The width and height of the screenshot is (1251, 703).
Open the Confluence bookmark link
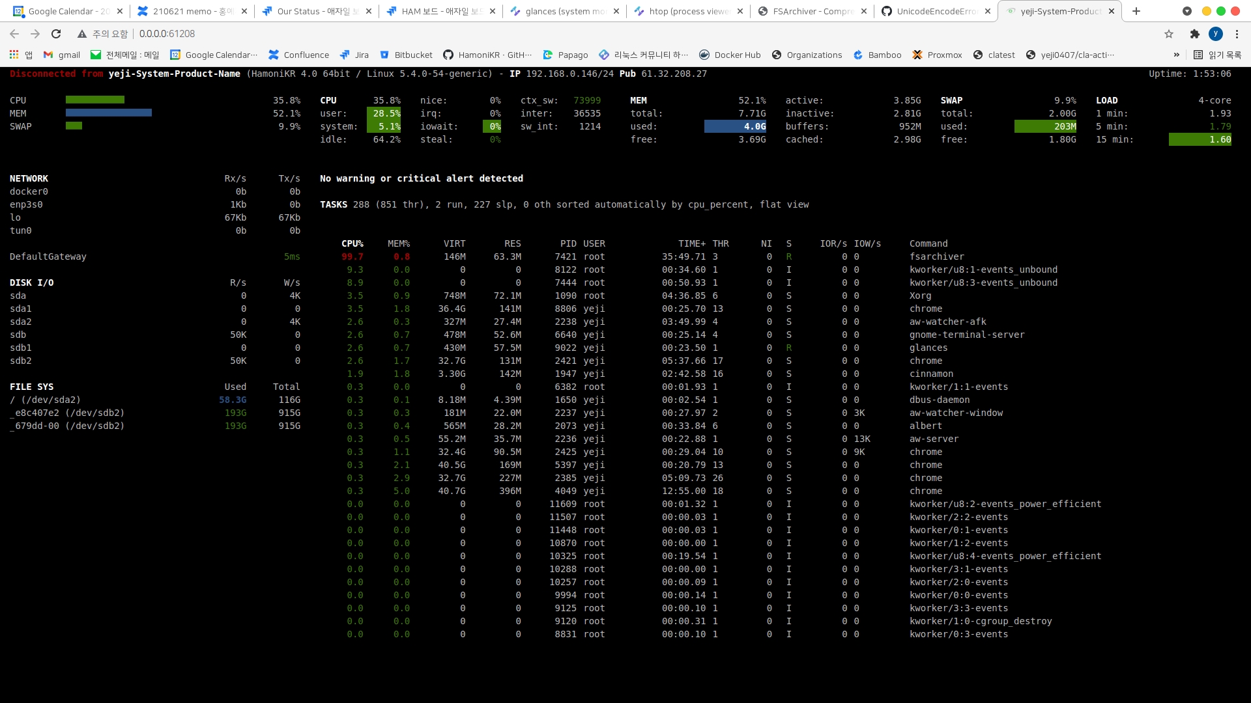[x=298, y=55]
